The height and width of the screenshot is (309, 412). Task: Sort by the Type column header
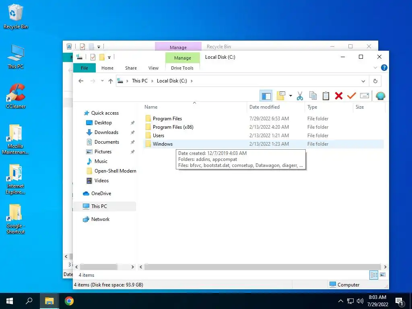pos(329,107)
